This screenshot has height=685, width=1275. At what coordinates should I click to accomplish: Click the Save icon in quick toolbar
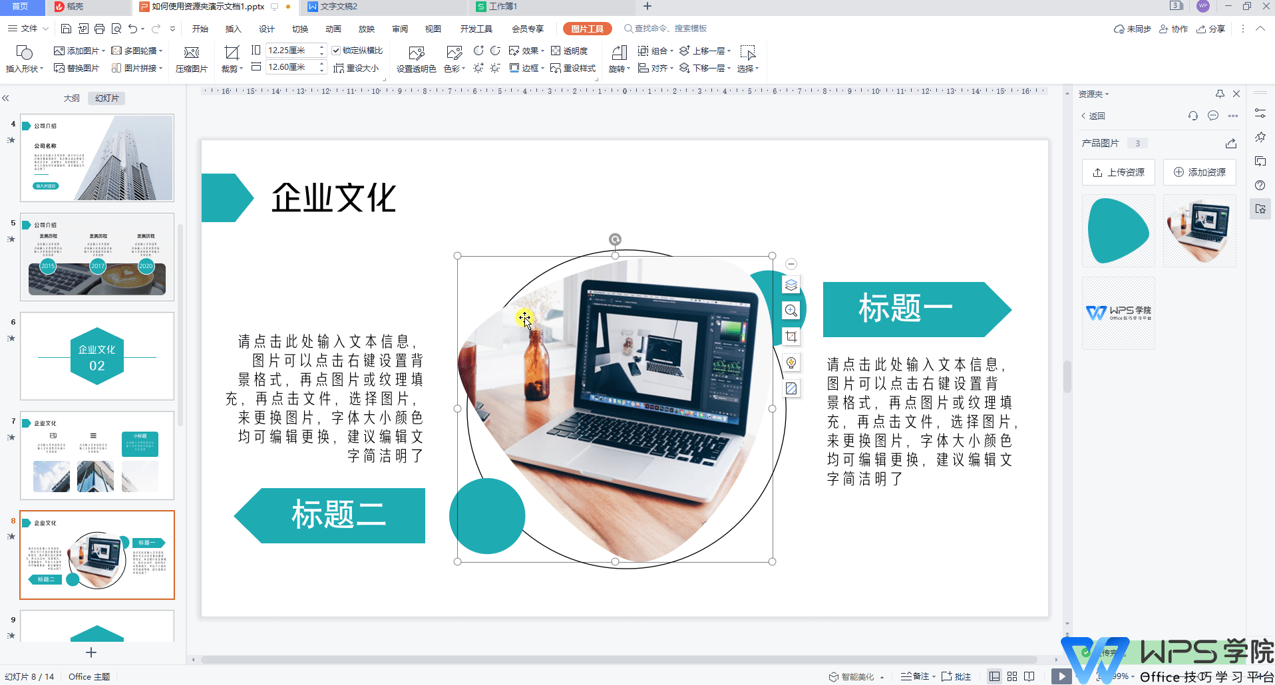tap(66, 29)
